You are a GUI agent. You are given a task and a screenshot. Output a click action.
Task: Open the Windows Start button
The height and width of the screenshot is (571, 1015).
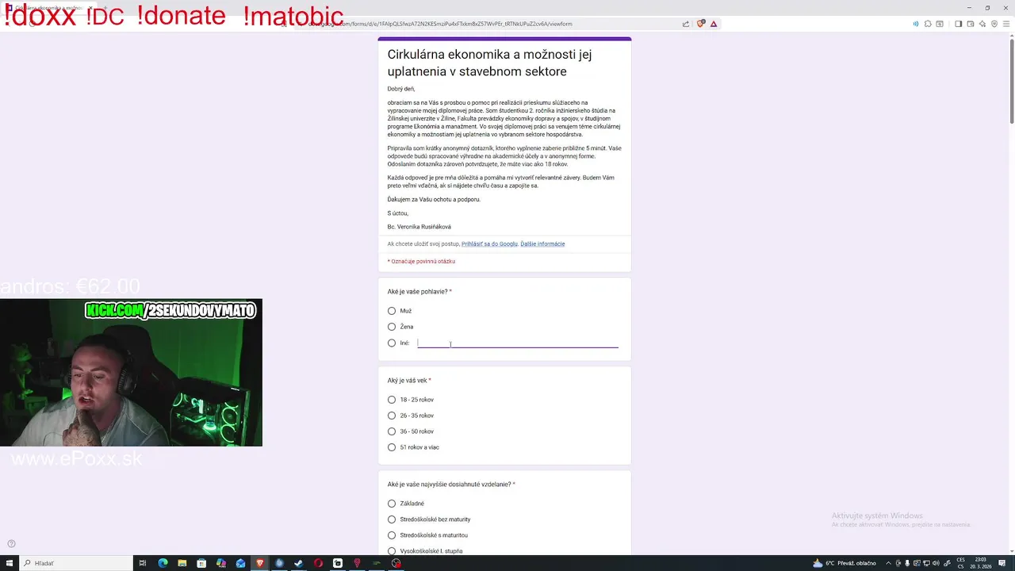pyautogui.click(x=10, y=563)
